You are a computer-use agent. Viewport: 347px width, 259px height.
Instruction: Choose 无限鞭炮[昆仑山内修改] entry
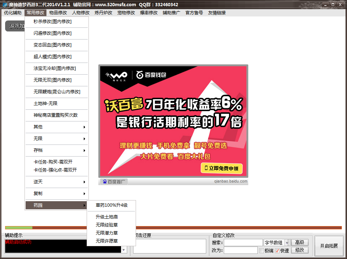point(57,92)
